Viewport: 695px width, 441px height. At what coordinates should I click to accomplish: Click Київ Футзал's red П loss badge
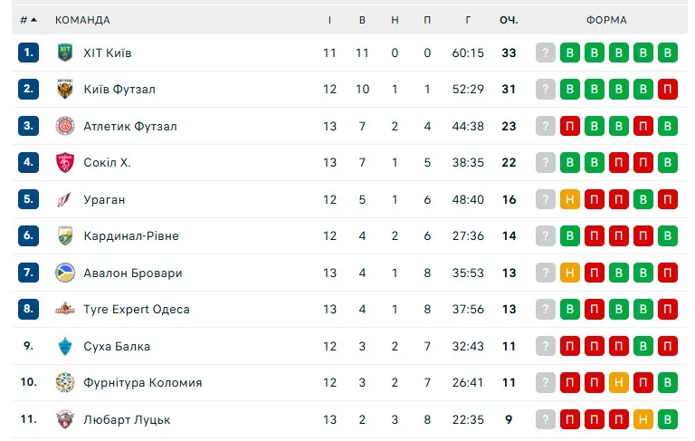coord(667,90)
